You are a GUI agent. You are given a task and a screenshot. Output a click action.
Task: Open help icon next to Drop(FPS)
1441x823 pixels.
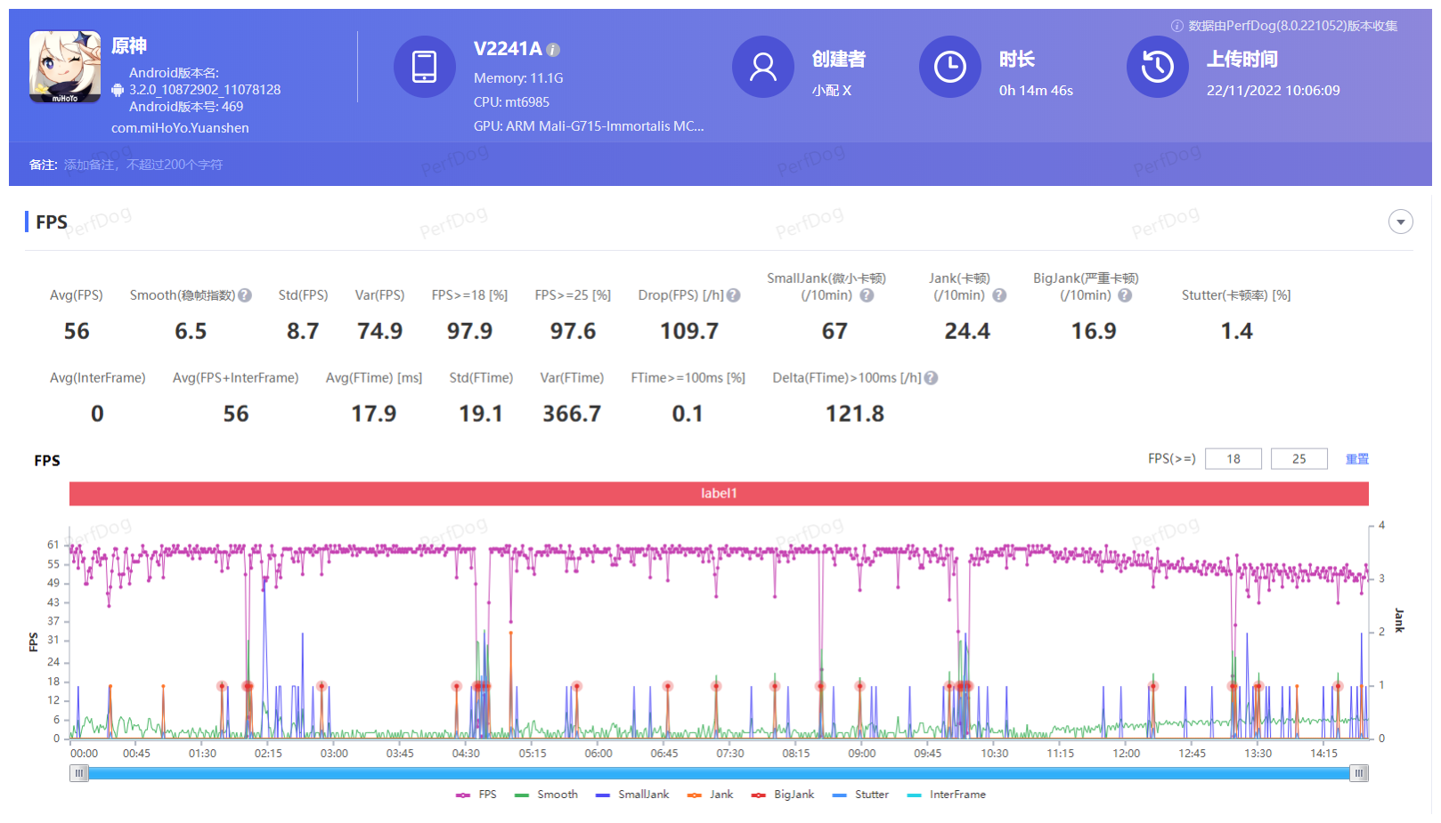(733, 295)
